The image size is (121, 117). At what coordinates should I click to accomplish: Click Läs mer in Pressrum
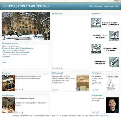tap(18, 90)
